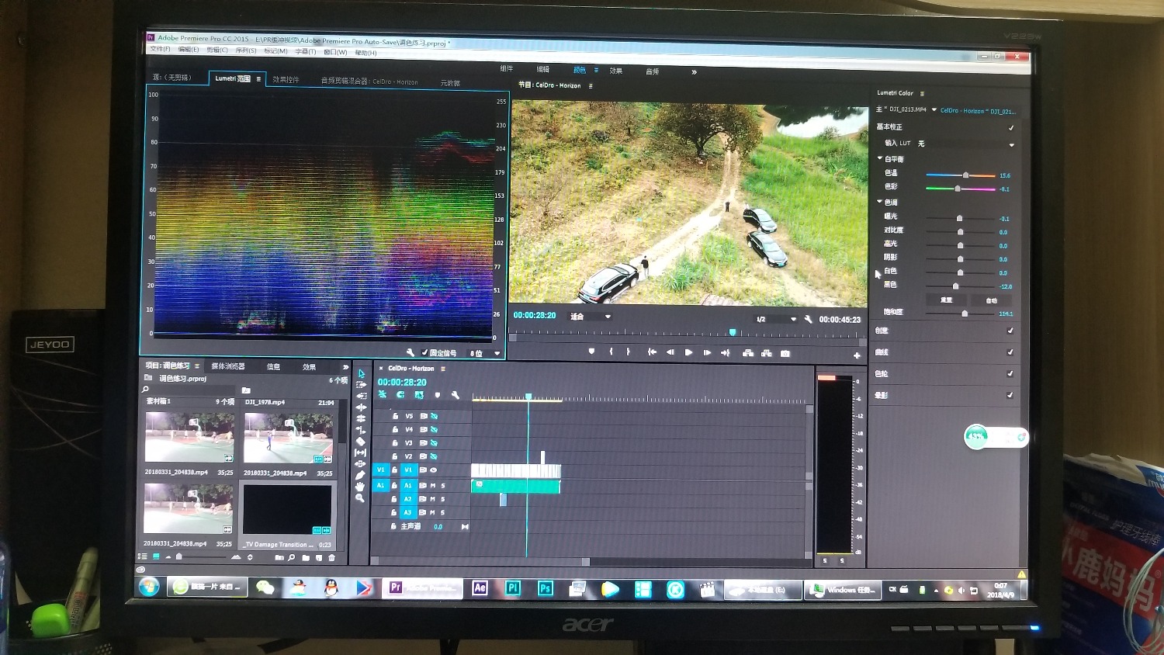Click Auto button under Tone sliders
Screen dimensions: 1164x655
click(x=991, y=300)
